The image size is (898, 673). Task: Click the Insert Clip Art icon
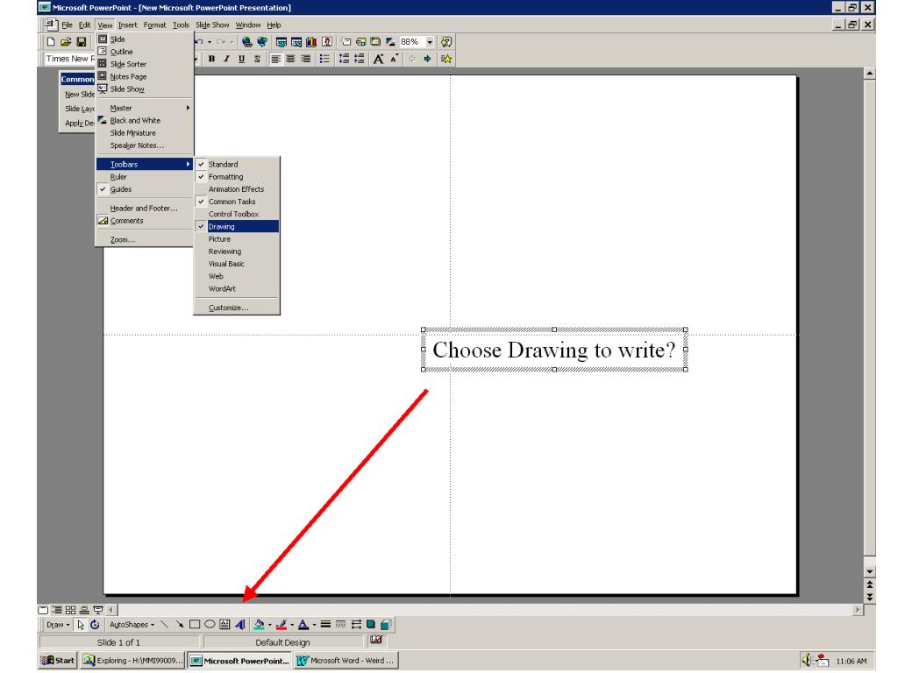coord(326,42)
